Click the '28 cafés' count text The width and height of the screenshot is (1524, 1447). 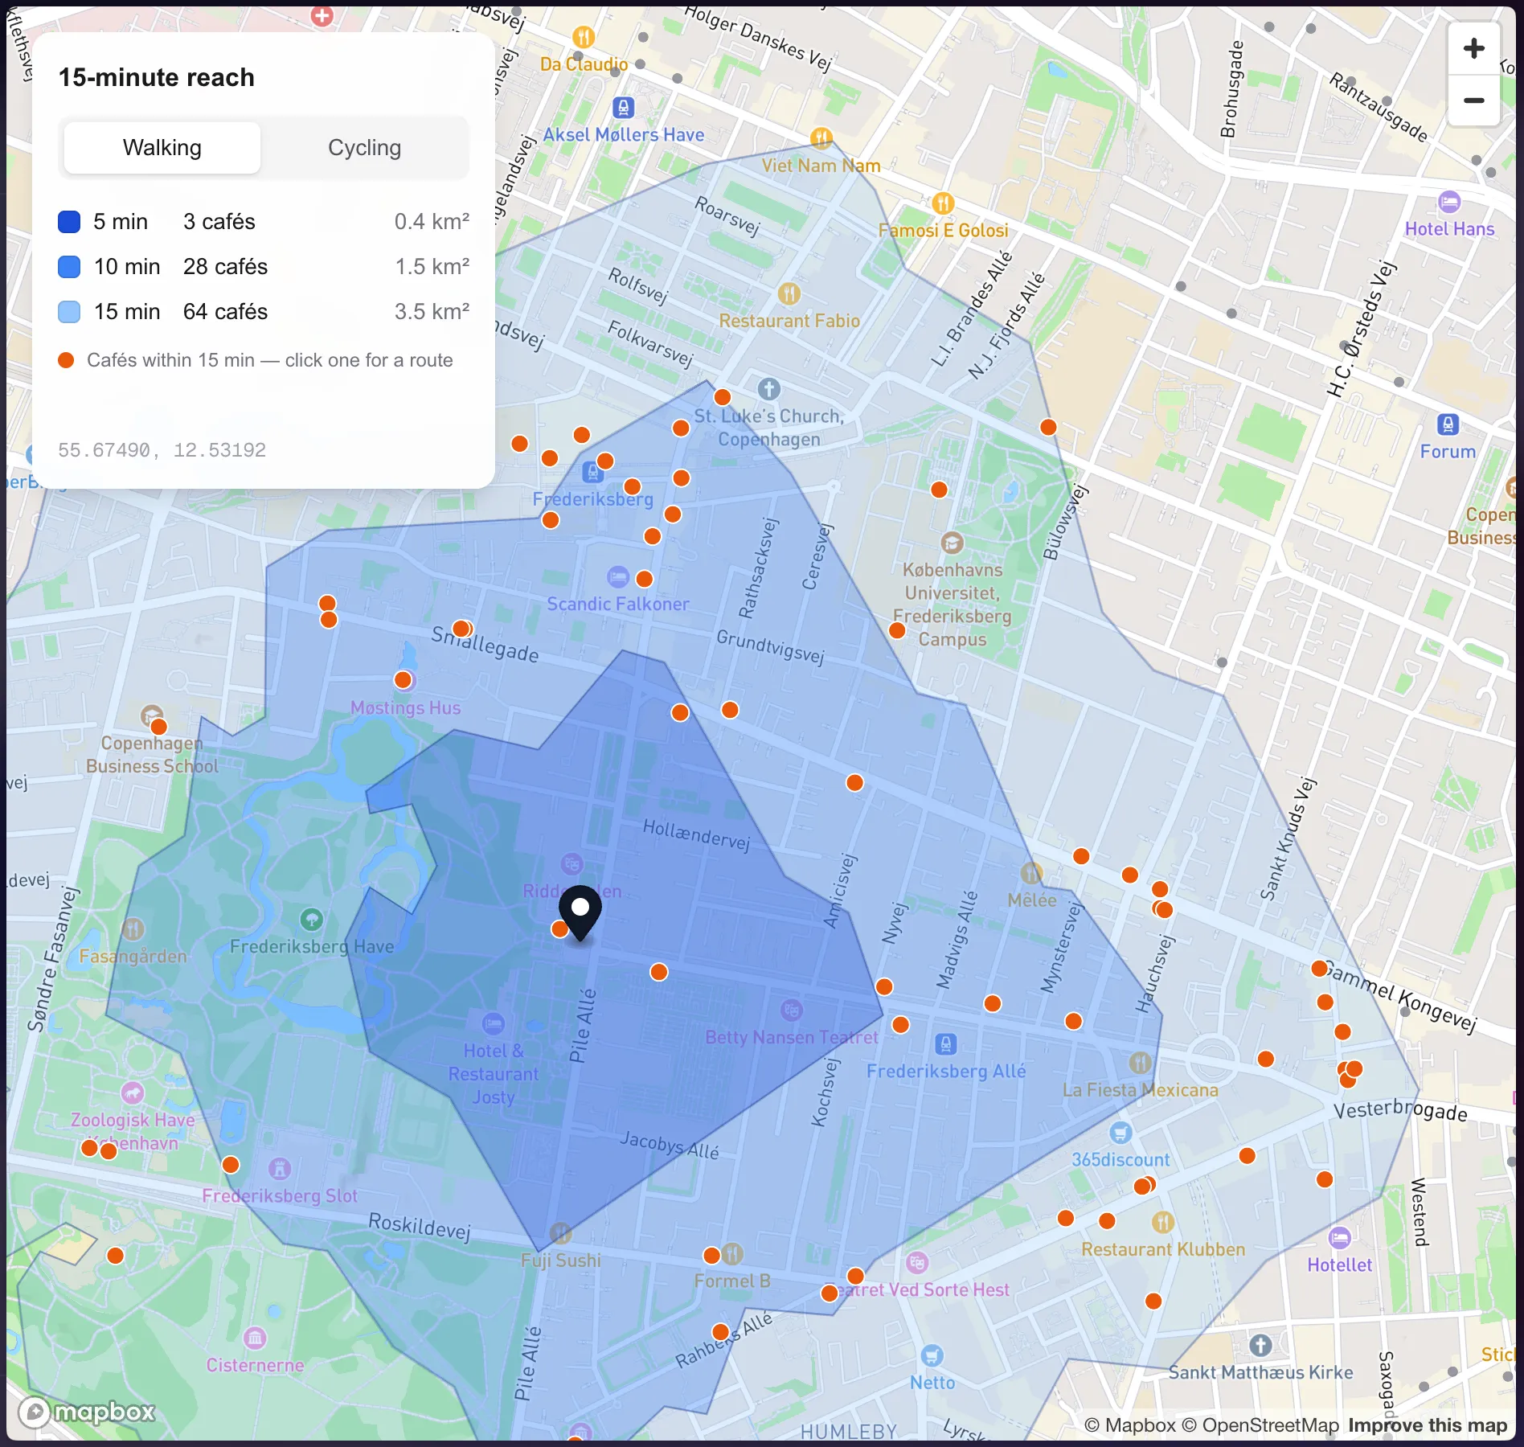click(x=225, y=267)
